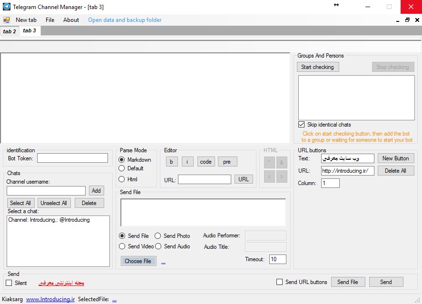Insert code formatting with the 'code' button
Image resolution: width=422 pixels, height=304 pixels.
point(206,162)
